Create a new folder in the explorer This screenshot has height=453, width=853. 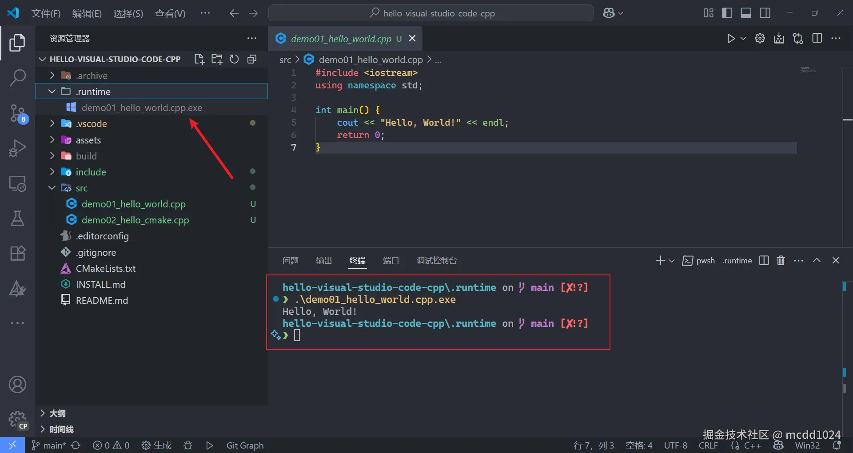[x=217, y=59]
